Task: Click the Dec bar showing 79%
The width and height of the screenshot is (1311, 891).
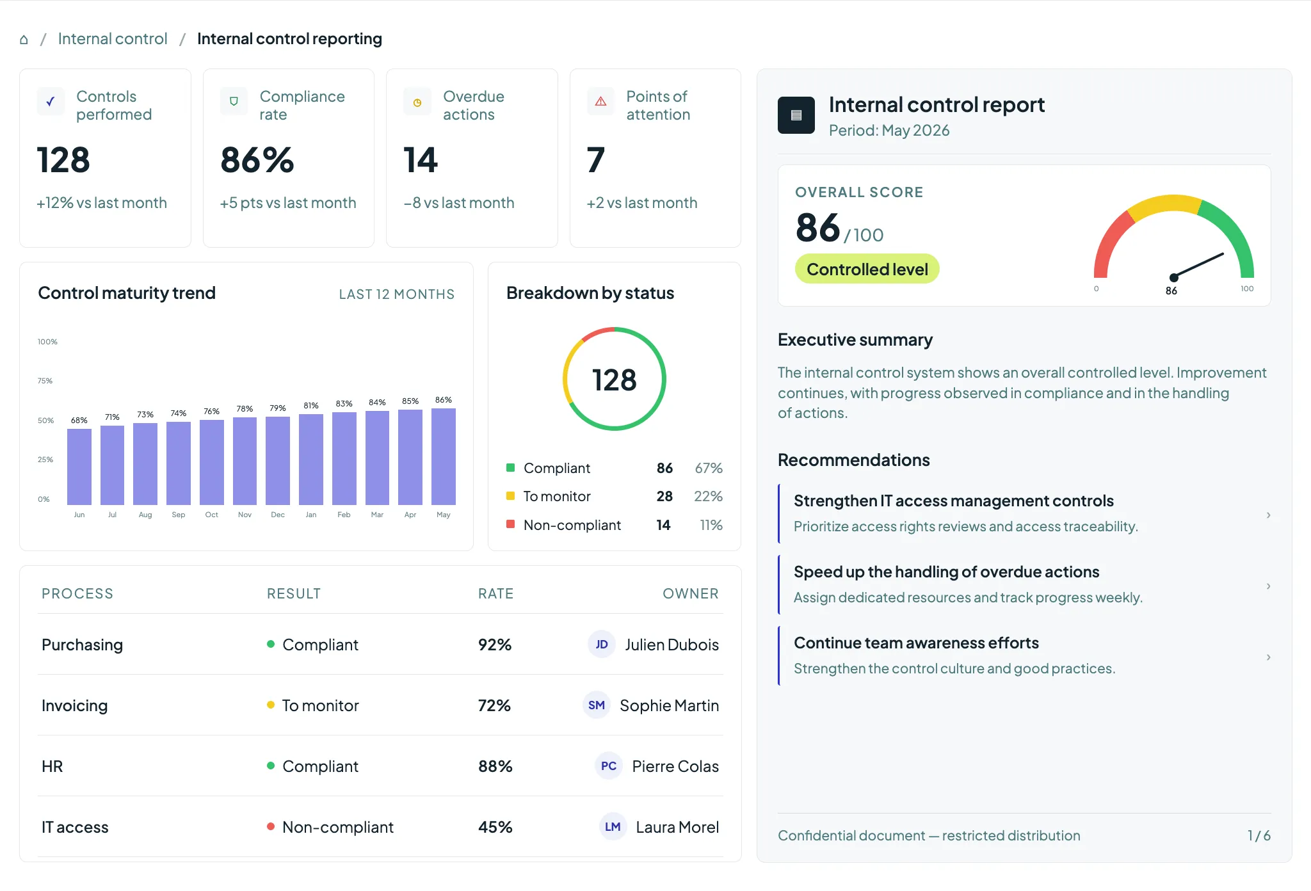Action: [278, 461]
